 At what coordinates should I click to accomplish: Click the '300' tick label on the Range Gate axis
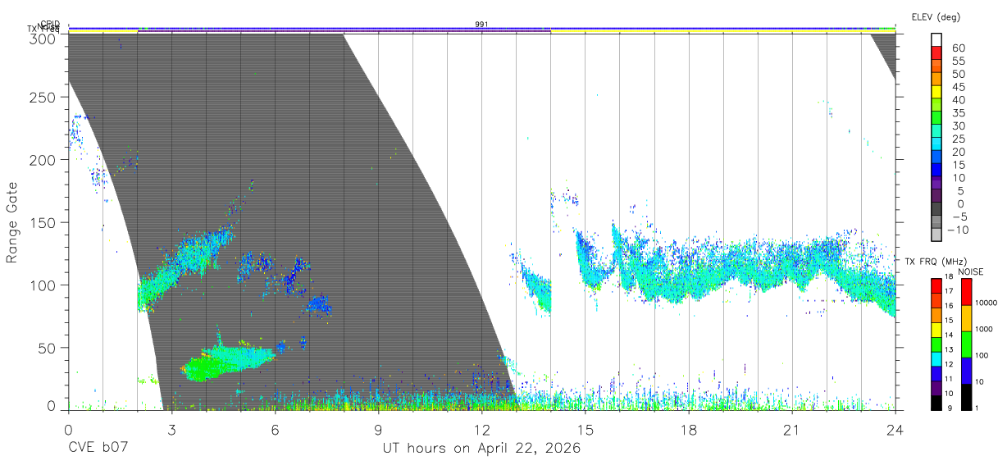[x=43, y=38]
